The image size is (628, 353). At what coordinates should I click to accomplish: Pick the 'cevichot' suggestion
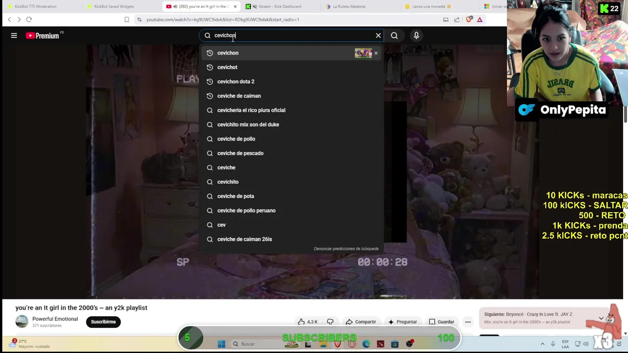tap(292, 67)
